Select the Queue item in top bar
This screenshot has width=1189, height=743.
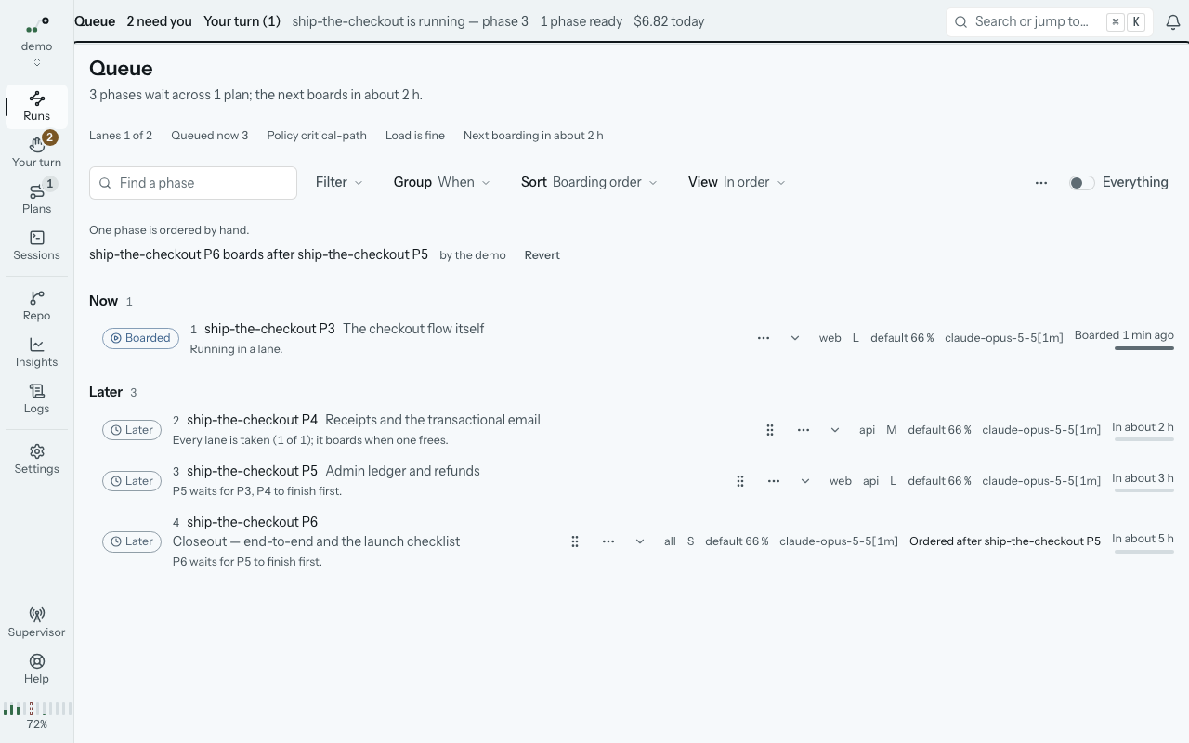(95, 21)
